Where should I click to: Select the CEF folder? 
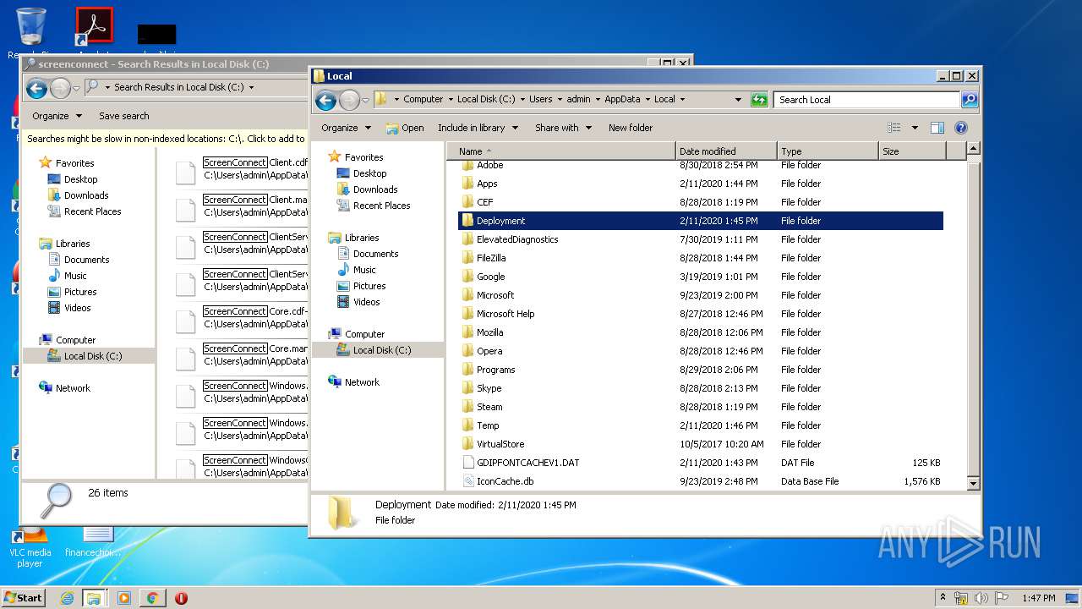484,202
